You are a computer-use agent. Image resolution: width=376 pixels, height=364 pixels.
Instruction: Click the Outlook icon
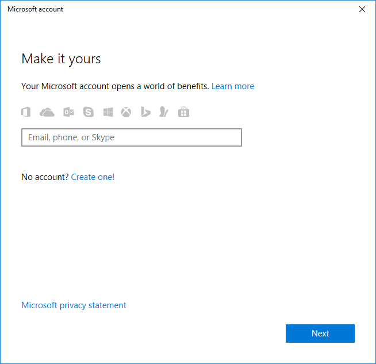68,112
